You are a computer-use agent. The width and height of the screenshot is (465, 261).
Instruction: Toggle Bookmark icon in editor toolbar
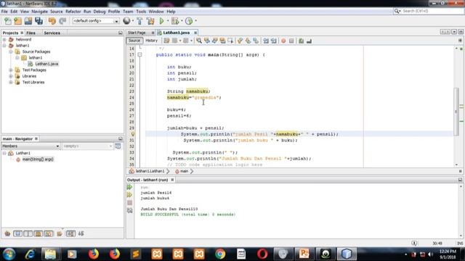(x=256, y=41)
